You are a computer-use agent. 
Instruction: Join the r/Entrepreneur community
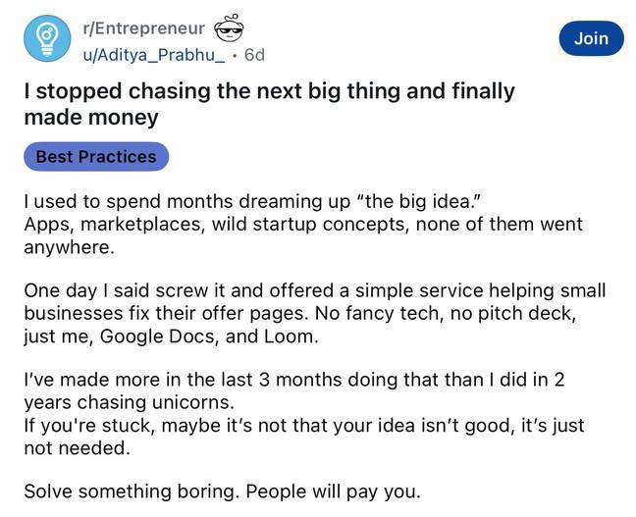pos(591,38)
